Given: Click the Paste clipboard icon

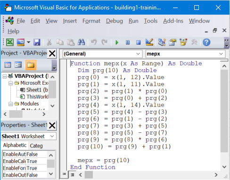Looking at the screenshot, I should coord(71,42).
